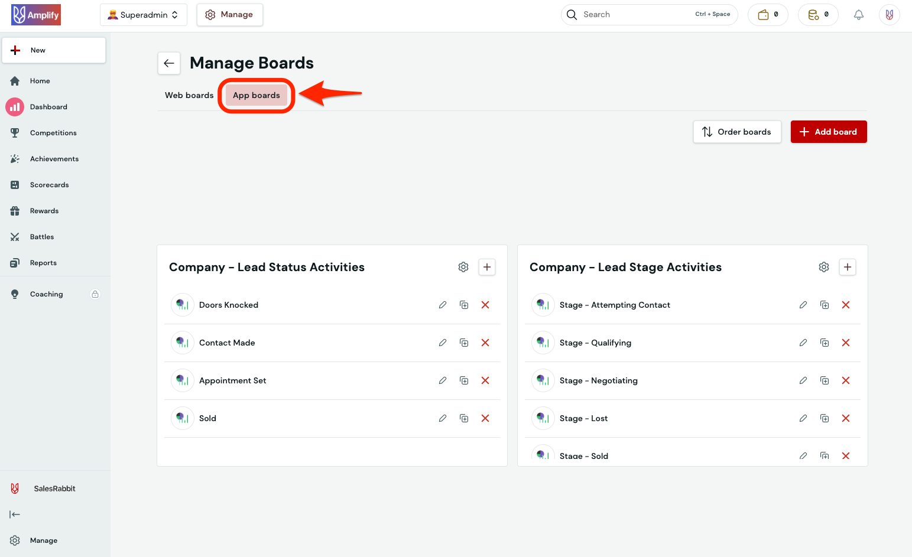This screenshot has height=557, width=912.
Task: Add an activity to Lead Stage Activities board
Action: (847, 267)
